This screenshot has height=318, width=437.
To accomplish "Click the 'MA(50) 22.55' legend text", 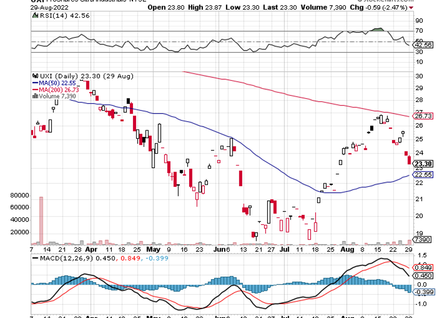I will click(58, 83).
